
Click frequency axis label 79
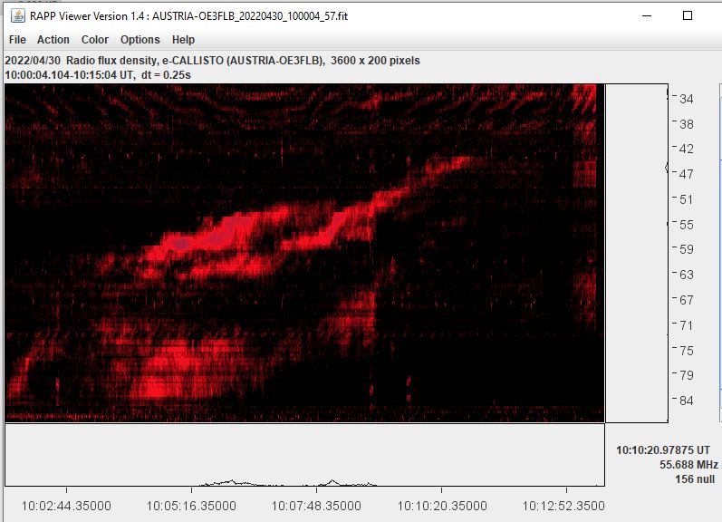(686, 375)
